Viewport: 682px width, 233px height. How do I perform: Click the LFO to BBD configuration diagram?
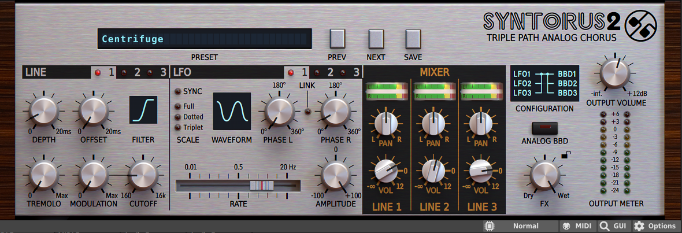[x=543, y=84]
